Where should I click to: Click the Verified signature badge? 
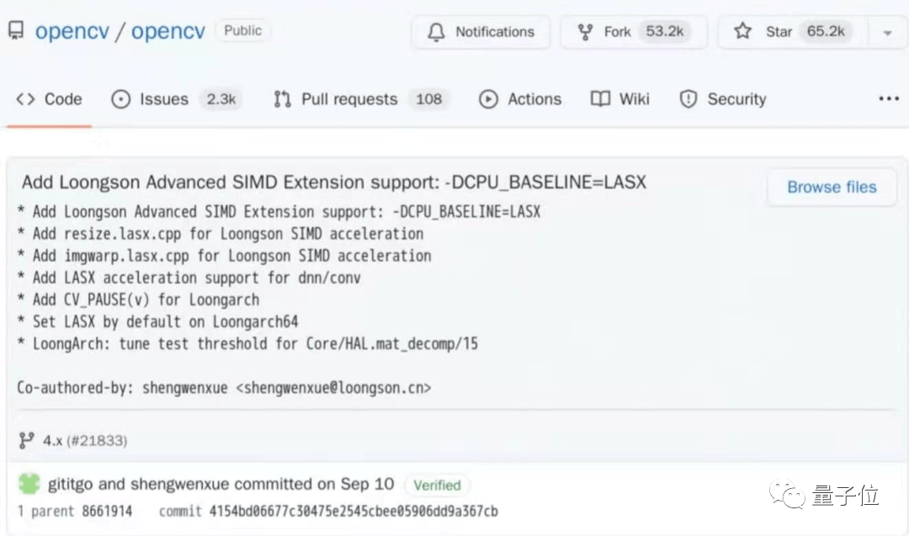tap(437, 485)
